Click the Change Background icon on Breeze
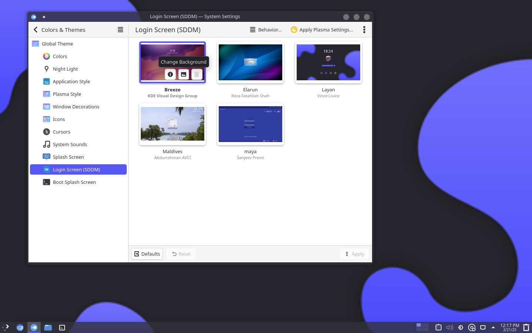Screen dimensions: 532x333 pyautogui.click(x=184, y=74)
